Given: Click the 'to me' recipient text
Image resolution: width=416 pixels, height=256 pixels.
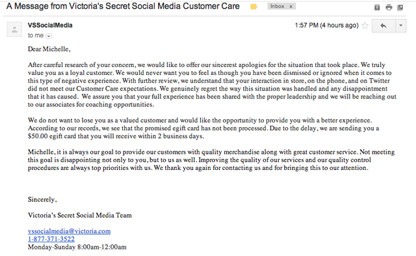Looking at the screenshot, I should tap(36, 35).
